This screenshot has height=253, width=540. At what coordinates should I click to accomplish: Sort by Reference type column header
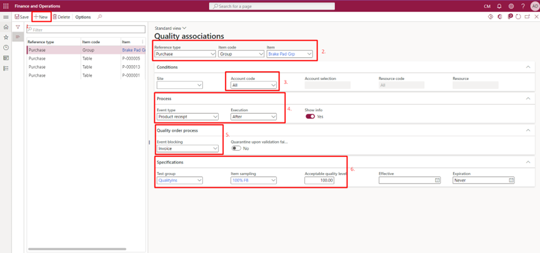[x=41, y=42]
